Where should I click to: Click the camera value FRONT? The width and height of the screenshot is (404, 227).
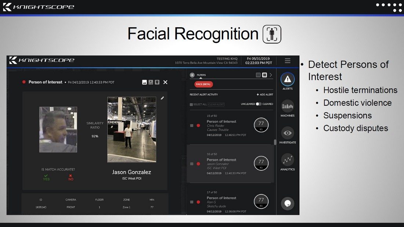click(x=71, y=207)
